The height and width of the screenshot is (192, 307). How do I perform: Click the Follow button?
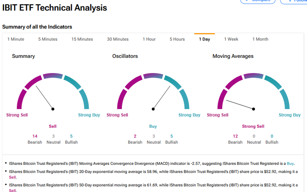coord(295,1)
